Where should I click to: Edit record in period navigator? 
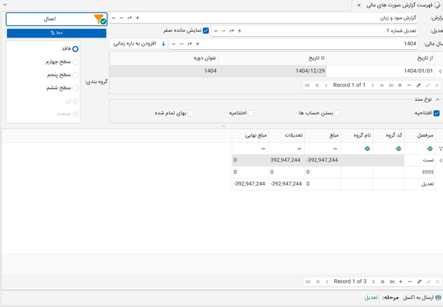(x=419, y=85)
